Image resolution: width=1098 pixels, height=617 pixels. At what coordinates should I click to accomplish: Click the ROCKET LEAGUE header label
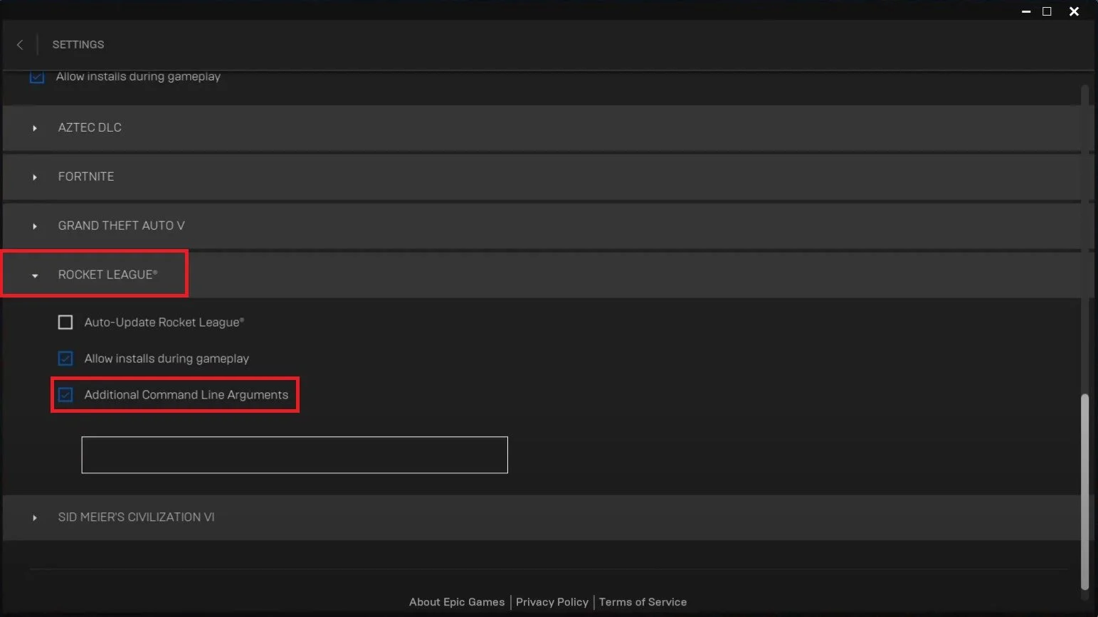coord(107,275)
